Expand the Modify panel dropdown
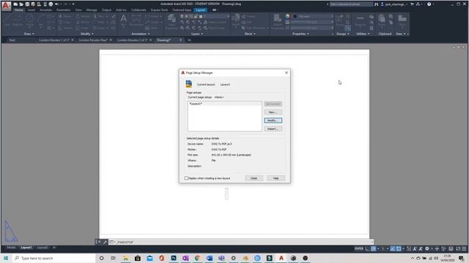The width and height of the screenshot is (469, 263). click(x=87, y=34)
